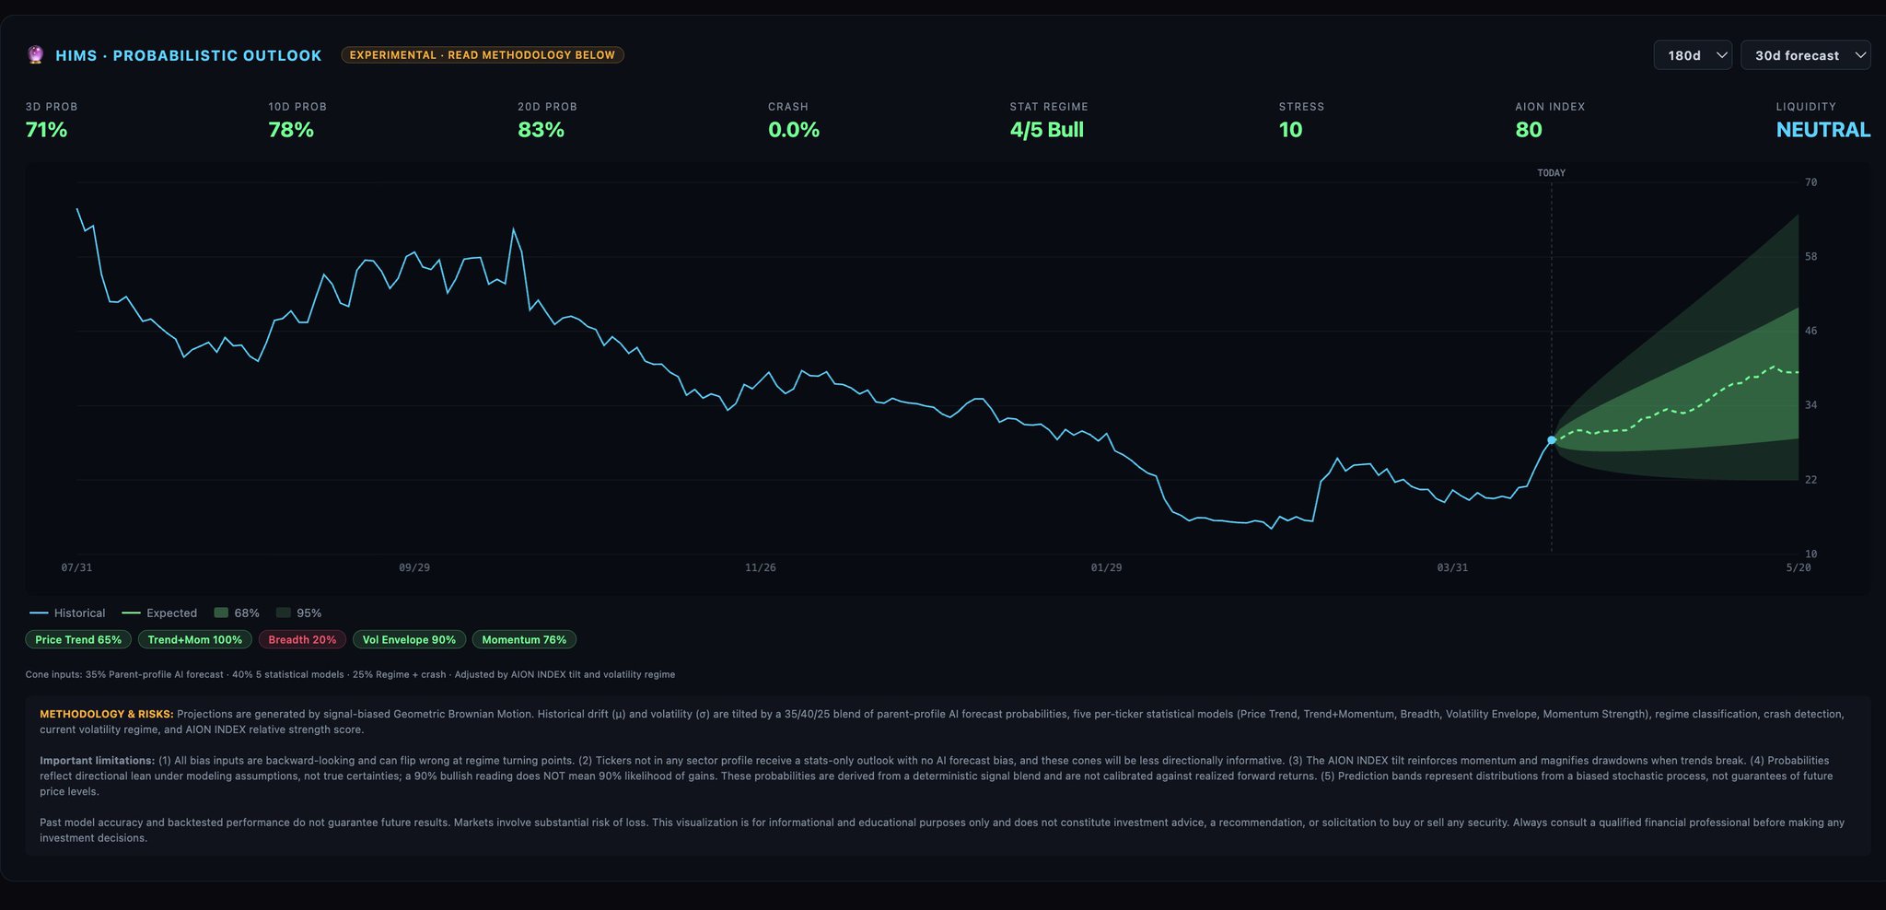This screenshot has height=910, width=1886.
Task: Click the AION INDEX 80 value
Action: [x=1529, y=130]
